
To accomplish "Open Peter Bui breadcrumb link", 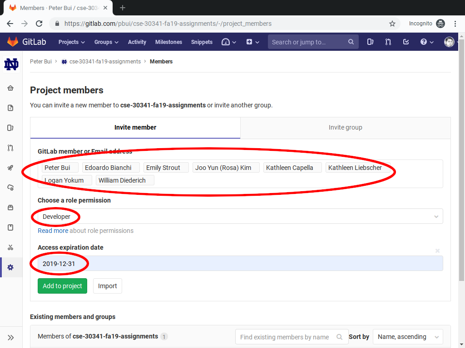I will pos(40,62).
